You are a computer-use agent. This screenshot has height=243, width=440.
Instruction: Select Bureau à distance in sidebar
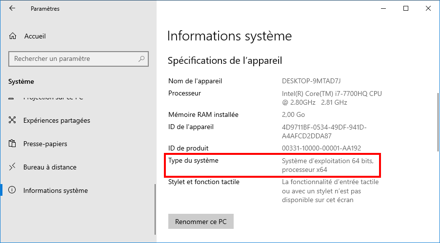click(x=50, y=167)
